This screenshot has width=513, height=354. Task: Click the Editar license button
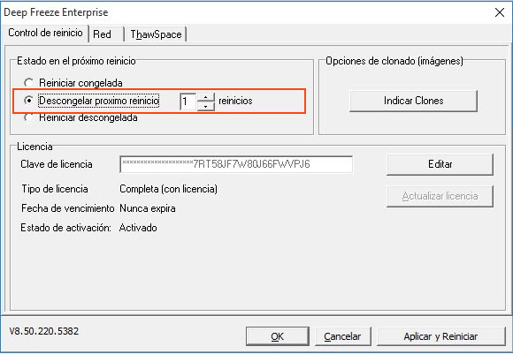440,164
